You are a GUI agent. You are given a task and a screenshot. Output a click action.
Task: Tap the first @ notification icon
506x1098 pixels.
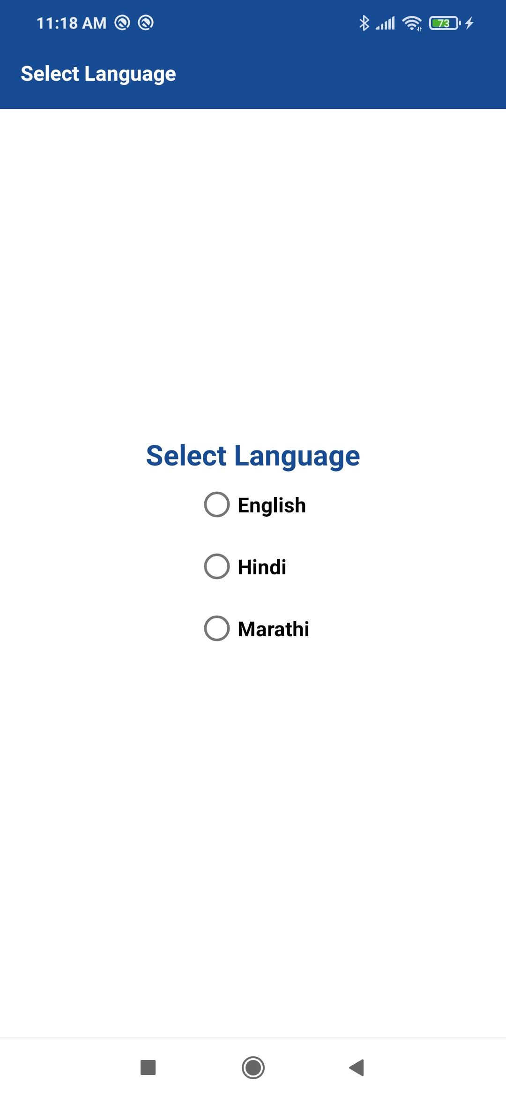(122, 23)
